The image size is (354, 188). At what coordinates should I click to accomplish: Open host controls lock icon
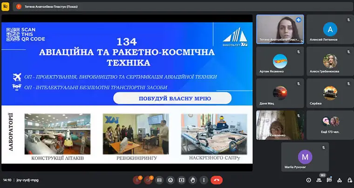pos(348,180)
